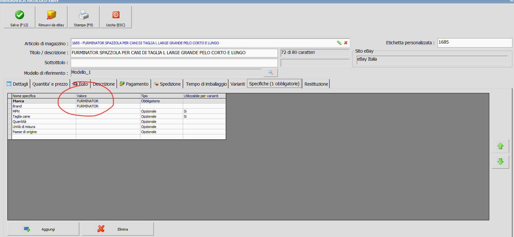
Task: Click the Modello di riferimento field
Action: click(166, 73)
